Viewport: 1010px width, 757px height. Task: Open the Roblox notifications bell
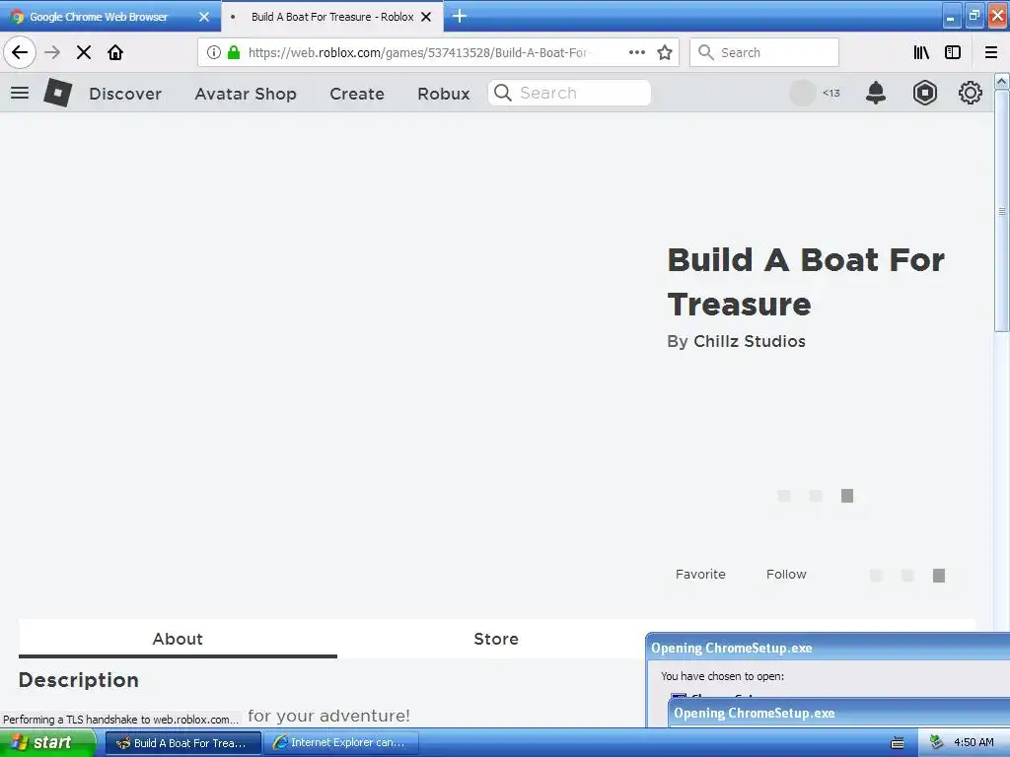[x=876, y=93]
